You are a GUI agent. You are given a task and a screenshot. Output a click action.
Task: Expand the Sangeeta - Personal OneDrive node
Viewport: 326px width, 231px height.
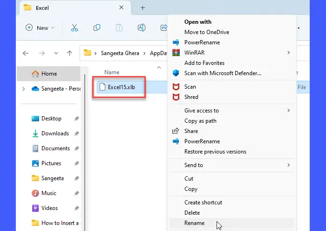[23, 89]
